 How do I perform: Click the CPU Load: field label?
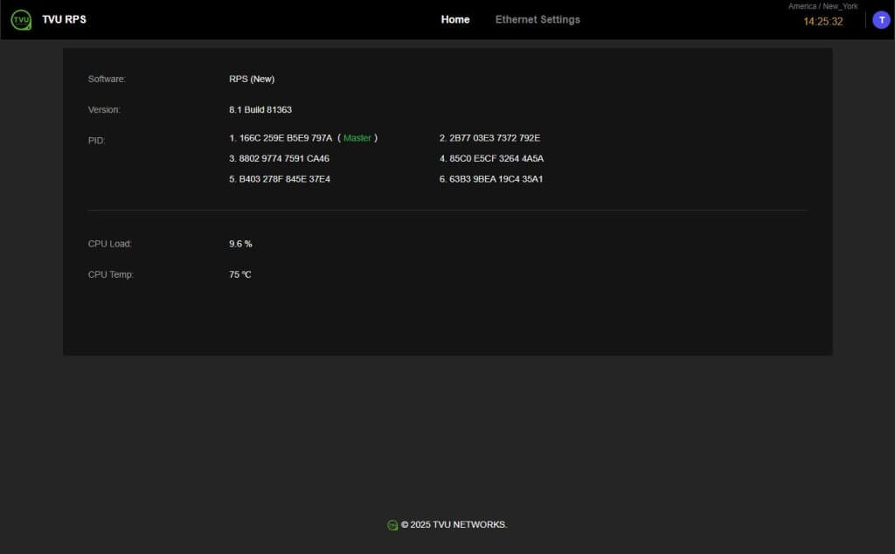coord(109,244)
